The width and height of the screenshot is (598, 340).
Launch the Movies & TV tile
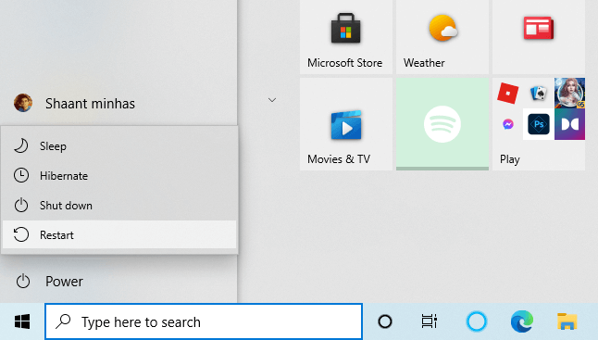tap(346, 124)
